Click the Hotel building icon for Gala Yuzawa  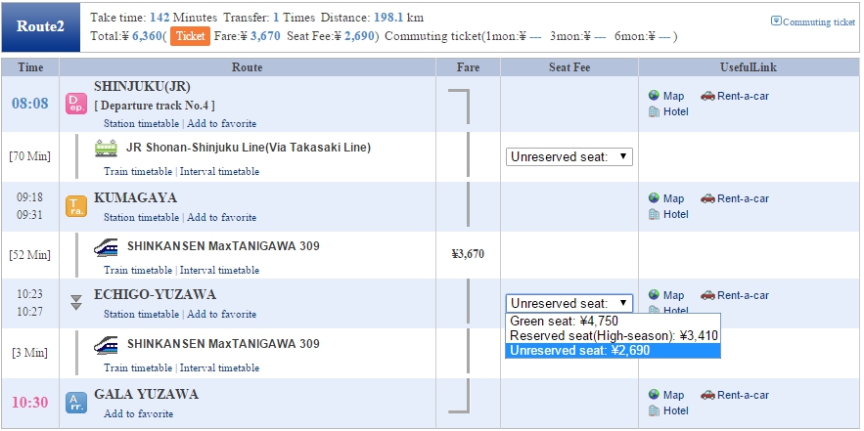(654, 410)
